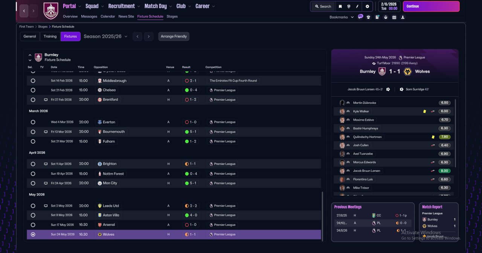Open the chat messages icon with 9+ badge

(360, 17)
